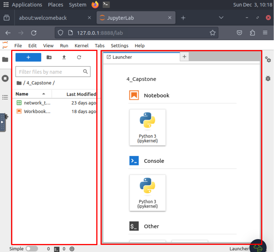The image size is (274, 252).
Task: Open Firefox hamburger application menu
Action: pyautogui.click(x=265, y=33)
